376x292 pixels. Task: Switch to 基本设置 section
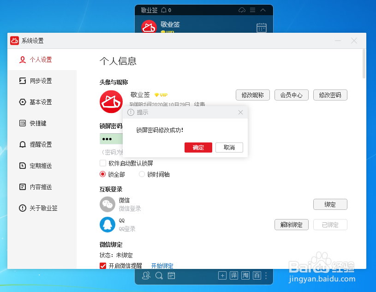(x=42, y=102)
